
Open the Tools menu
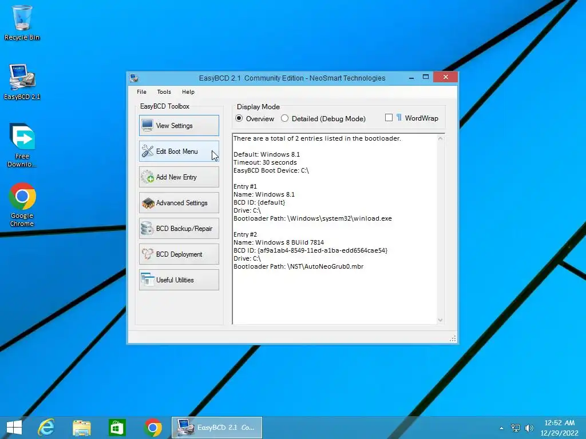click(164, 92)
